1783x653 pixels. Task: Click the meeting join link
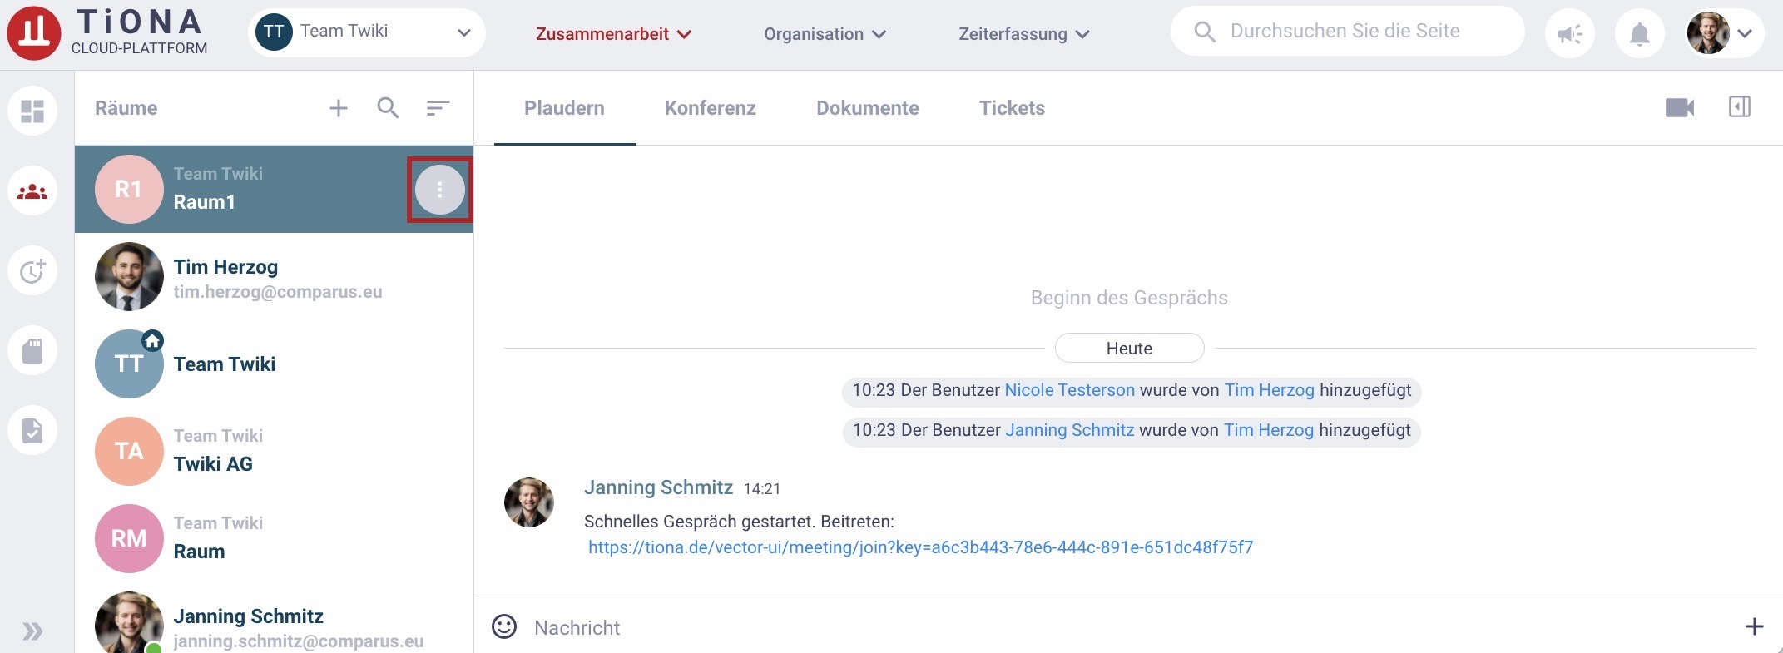click(920, 547)
